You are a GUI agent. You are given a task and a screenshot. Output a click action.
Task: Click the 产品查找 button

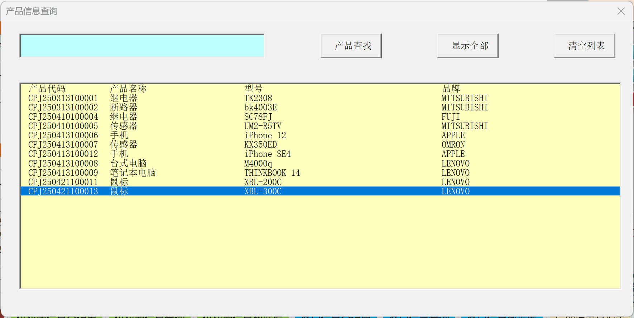pos(351,46)
